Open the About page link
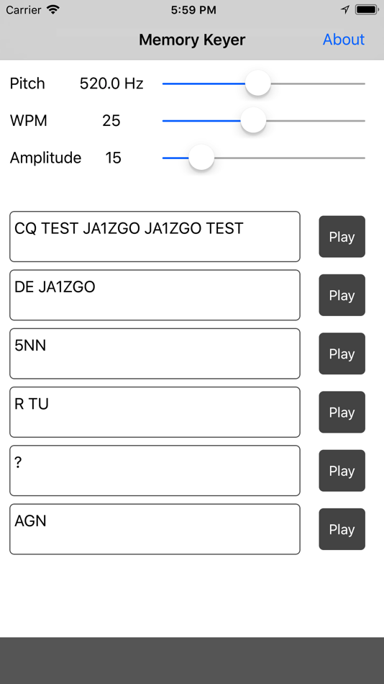This screenshot has width=384, height=684. [344, 40]
